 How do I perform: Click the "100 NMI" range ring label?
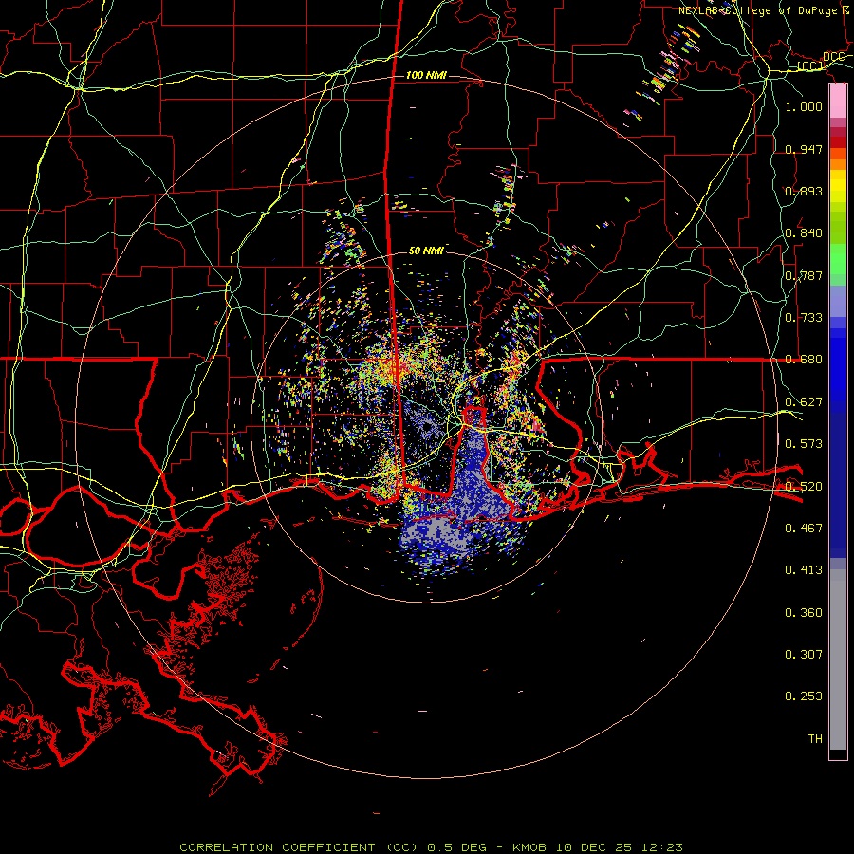tap(426, 75)
